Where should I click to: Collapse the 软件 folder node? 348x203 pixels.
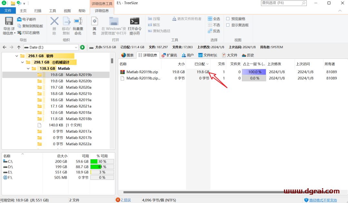[17, 56]
